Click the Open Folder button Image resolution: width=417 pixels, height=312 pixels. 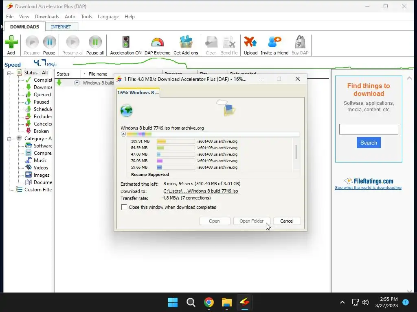click(x=251, y=221)
